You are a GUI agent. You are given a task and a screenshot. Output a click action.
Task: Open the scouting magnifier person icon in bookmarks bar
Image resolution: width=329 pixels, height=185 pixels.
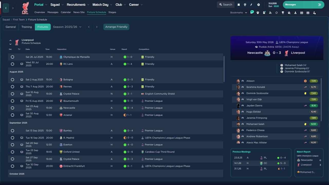click(x=270, y=13)
